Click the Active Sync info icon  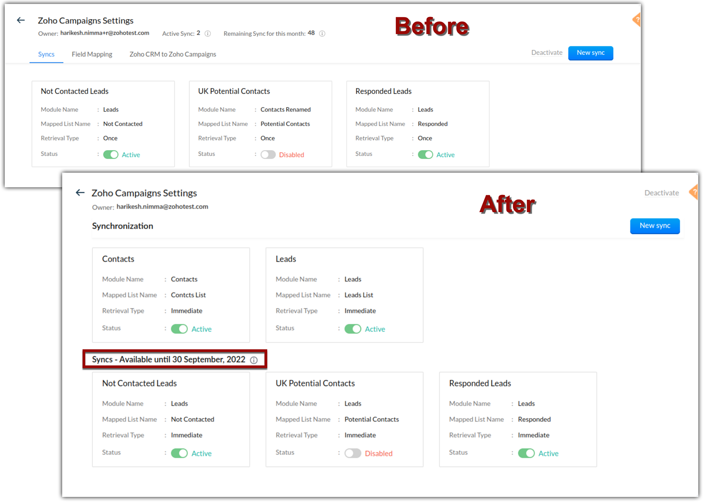[208, 34]
